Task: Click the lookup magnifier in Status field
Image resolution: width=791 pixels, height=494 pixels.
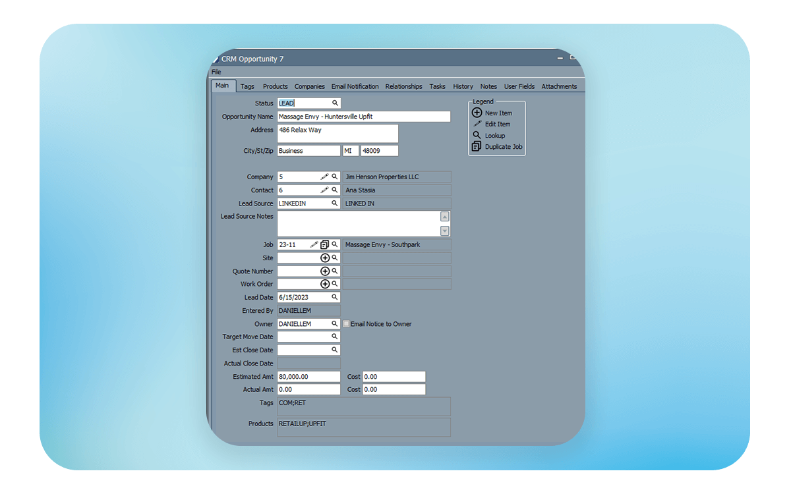Action: point(335,103)
